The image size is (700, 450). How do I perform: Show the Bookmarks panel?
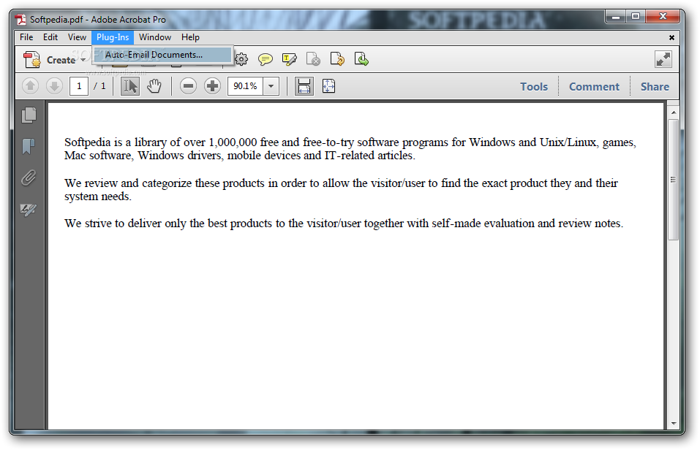(29, 146)
